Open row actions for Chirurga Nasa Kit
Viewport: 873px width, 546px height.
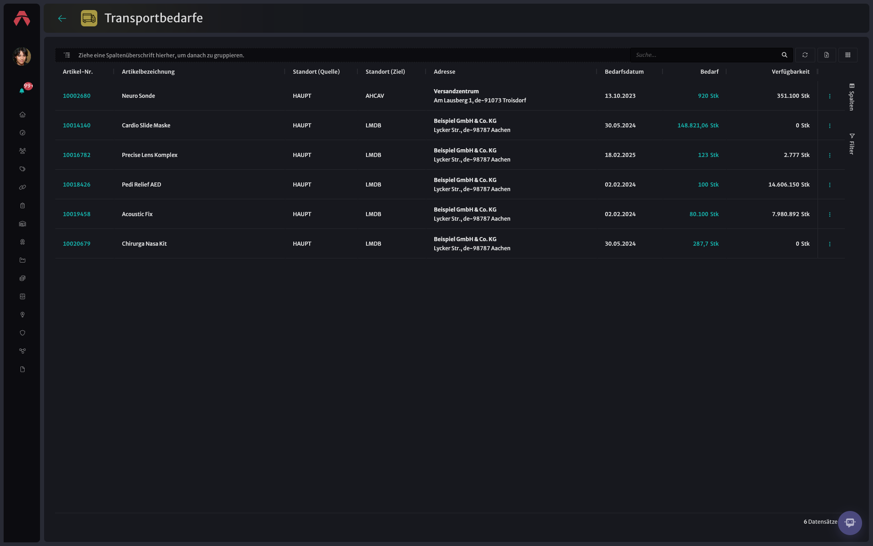click(x=830, y=244)
